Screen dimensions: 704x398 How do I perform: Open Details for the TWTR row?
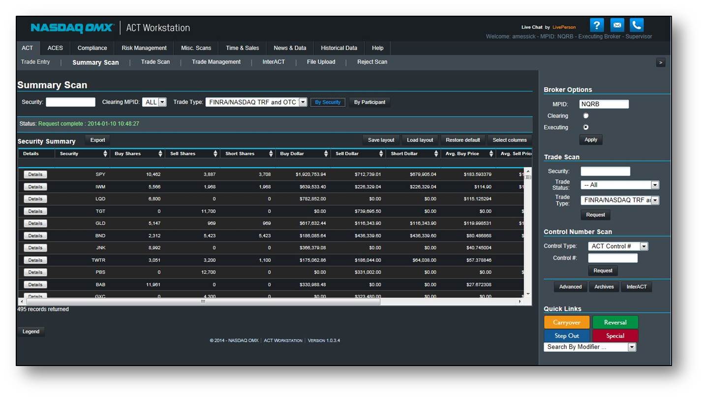click(35, 260)
